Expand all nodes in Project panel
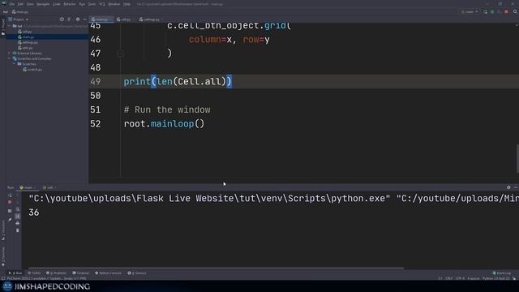The image size is (519, 292). click(x=69, y=19)
